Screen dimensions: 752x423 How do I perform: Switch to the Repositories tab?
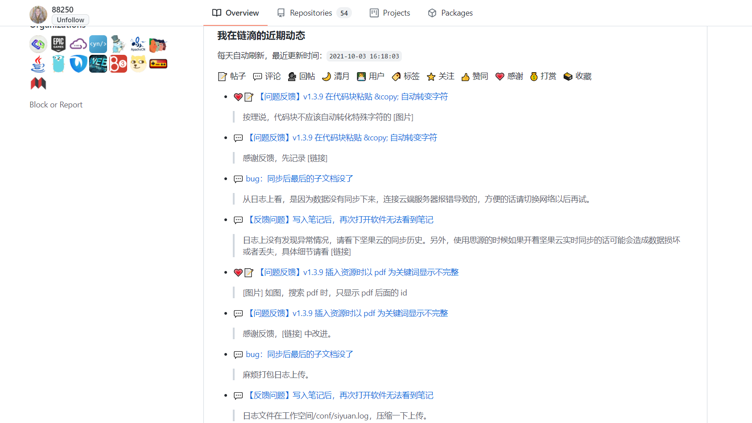point(311,13)
